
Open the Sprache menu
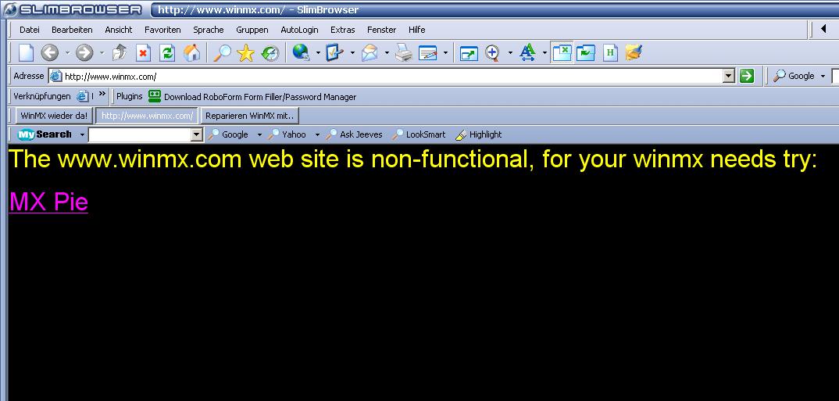pos(208,30)
